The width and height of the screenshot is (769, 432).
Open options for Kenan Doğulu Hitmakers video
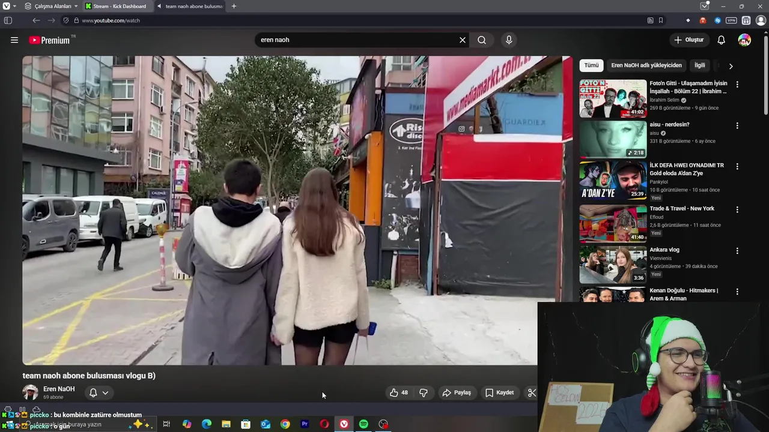[x=737, y=292]
